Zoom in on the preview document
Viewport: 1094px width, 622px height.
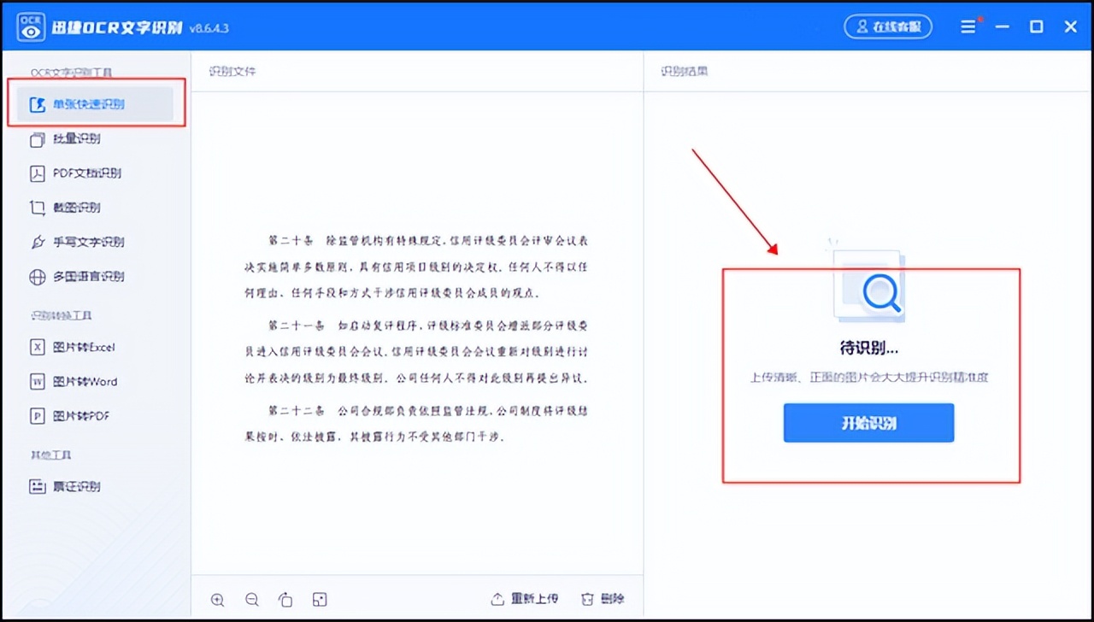[217, 599]
